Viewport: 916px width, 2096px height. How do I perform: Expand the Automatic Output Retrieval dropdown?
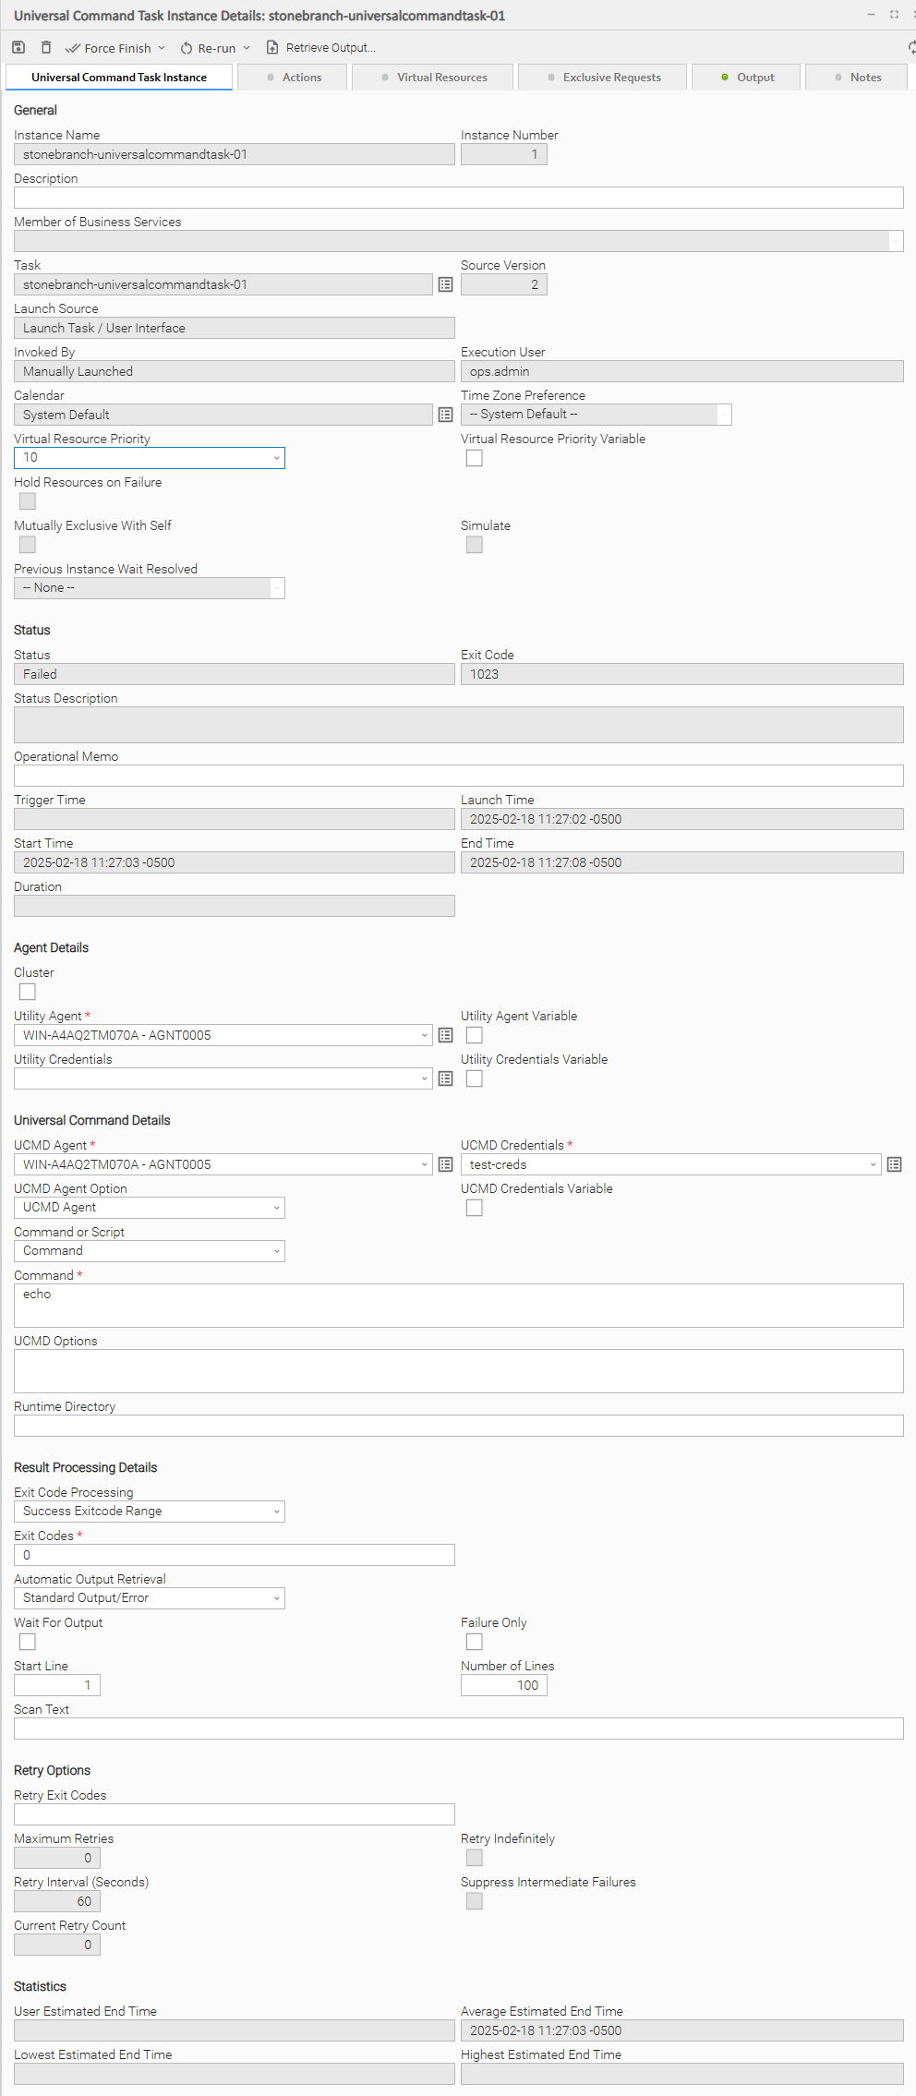[x=150, y=1598]
